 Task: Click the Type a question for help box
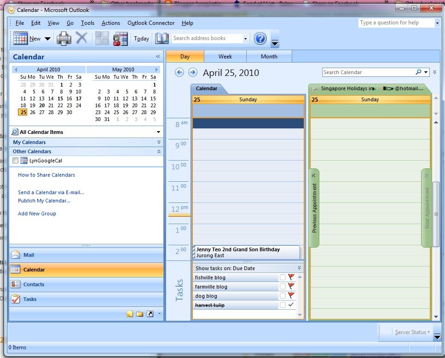397,23
